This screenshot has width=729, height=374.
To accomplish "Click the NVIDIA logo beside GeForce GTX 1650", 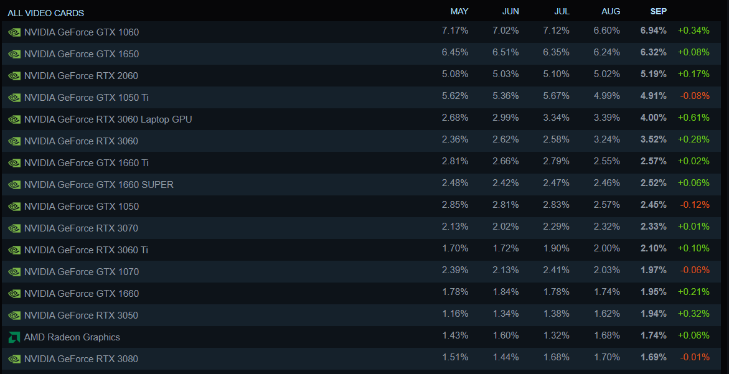I will pyautogui.click(x=14, y=54).
